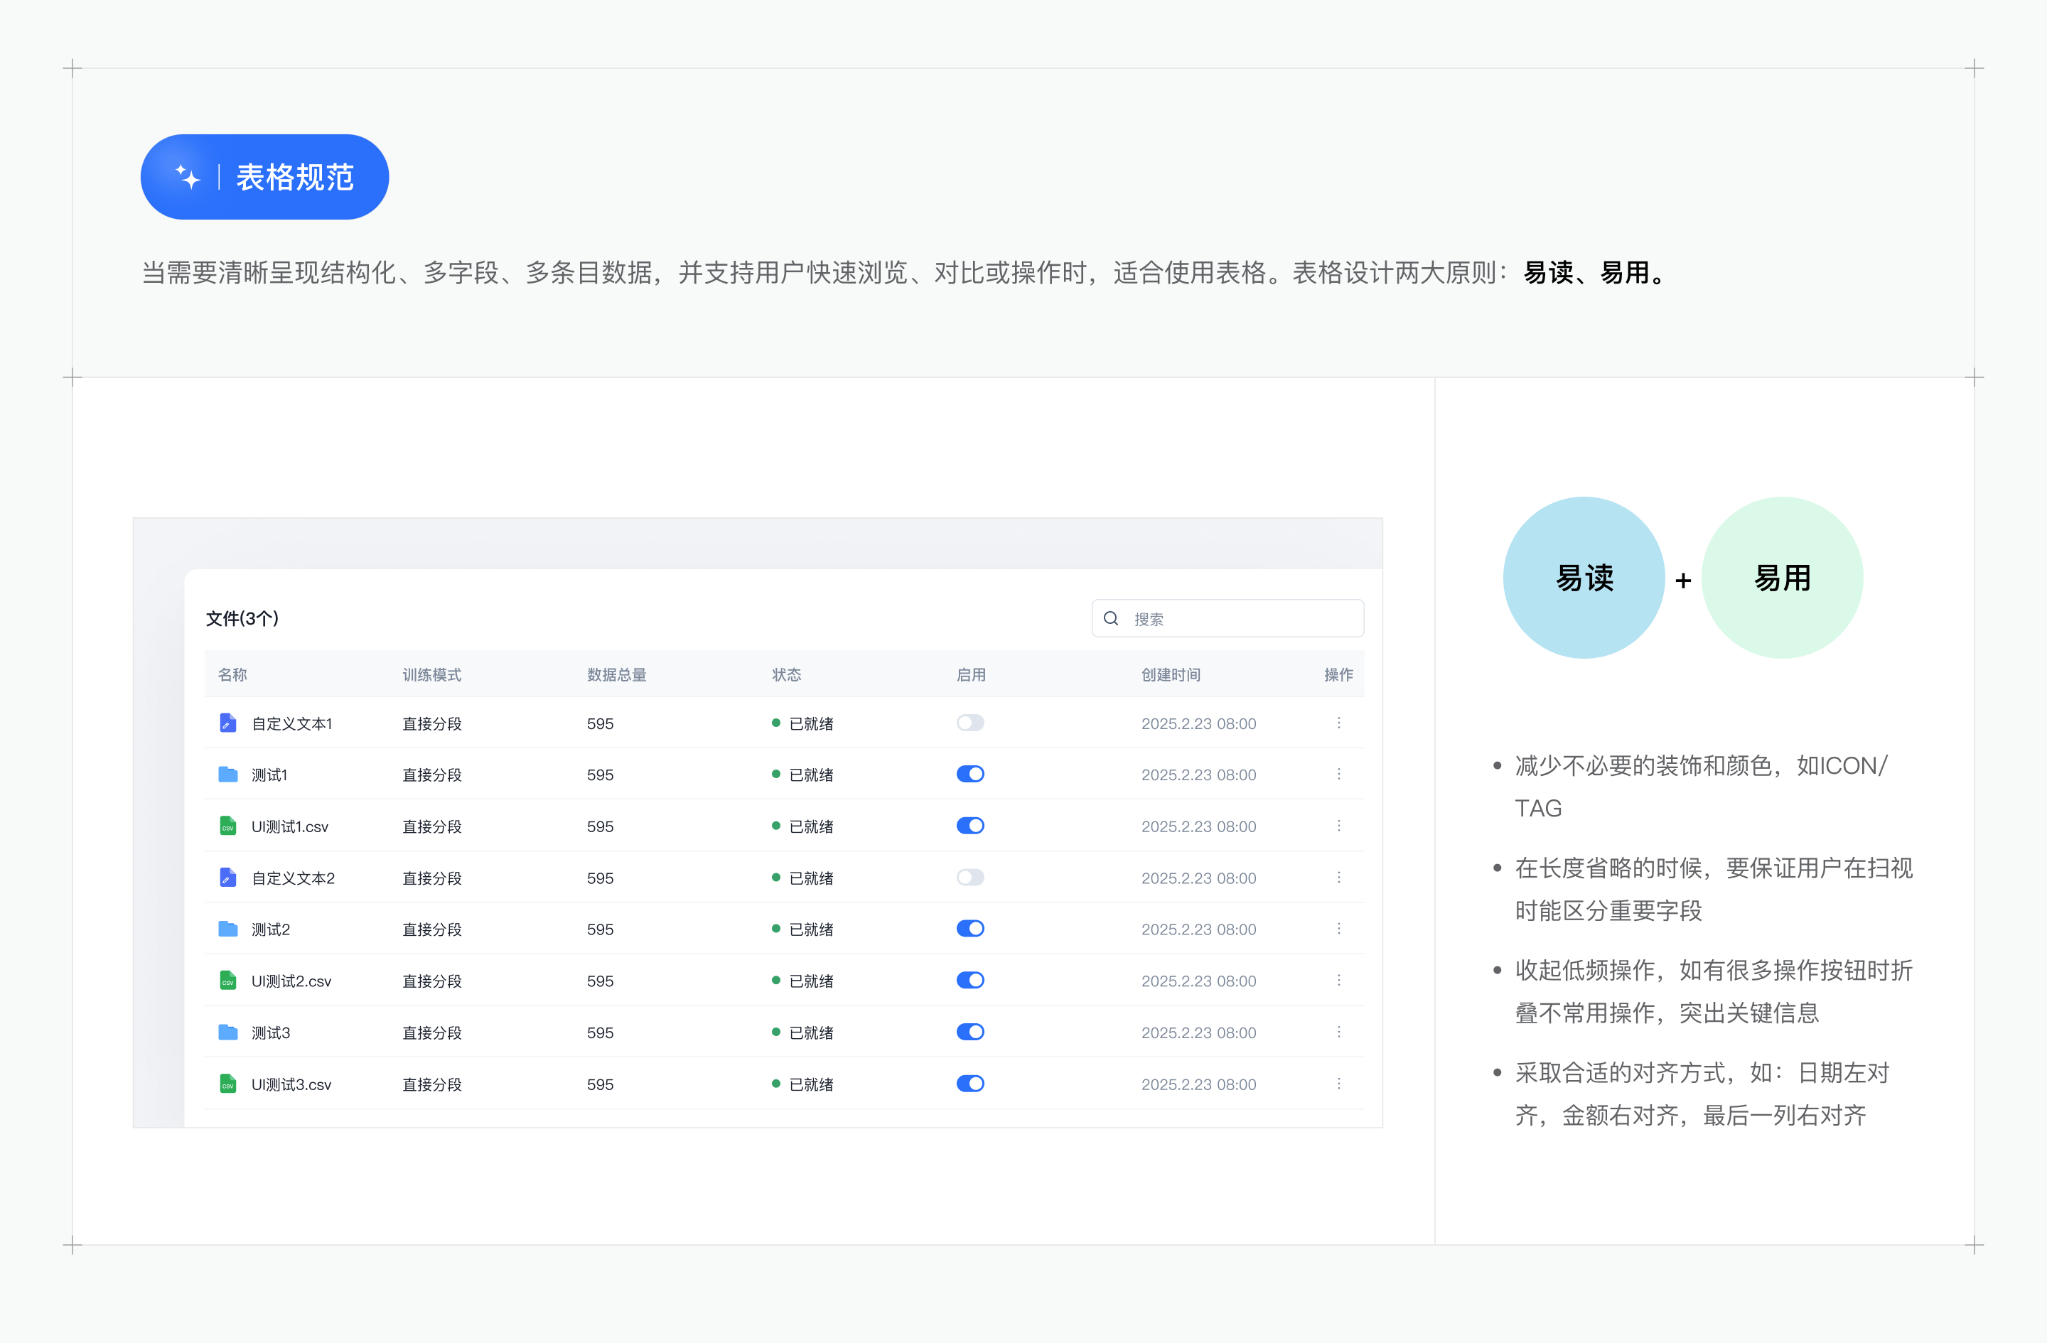The width and height of the screenshot is (2047, 1343).
Task: Click creation time in UI测试2.csv row
Action: click(x=1199, y=981)
